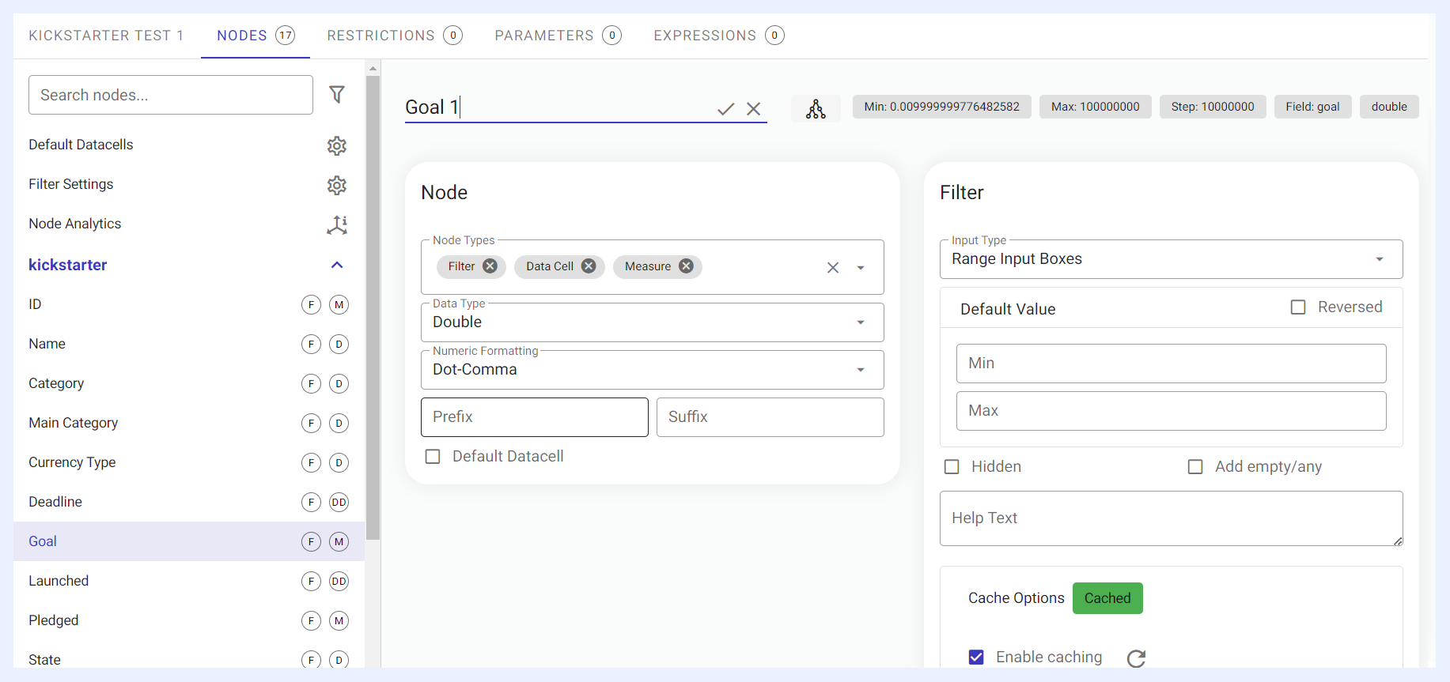Open the Node Analytics graph icon
1450x682 pixels.
coord(337,224)
